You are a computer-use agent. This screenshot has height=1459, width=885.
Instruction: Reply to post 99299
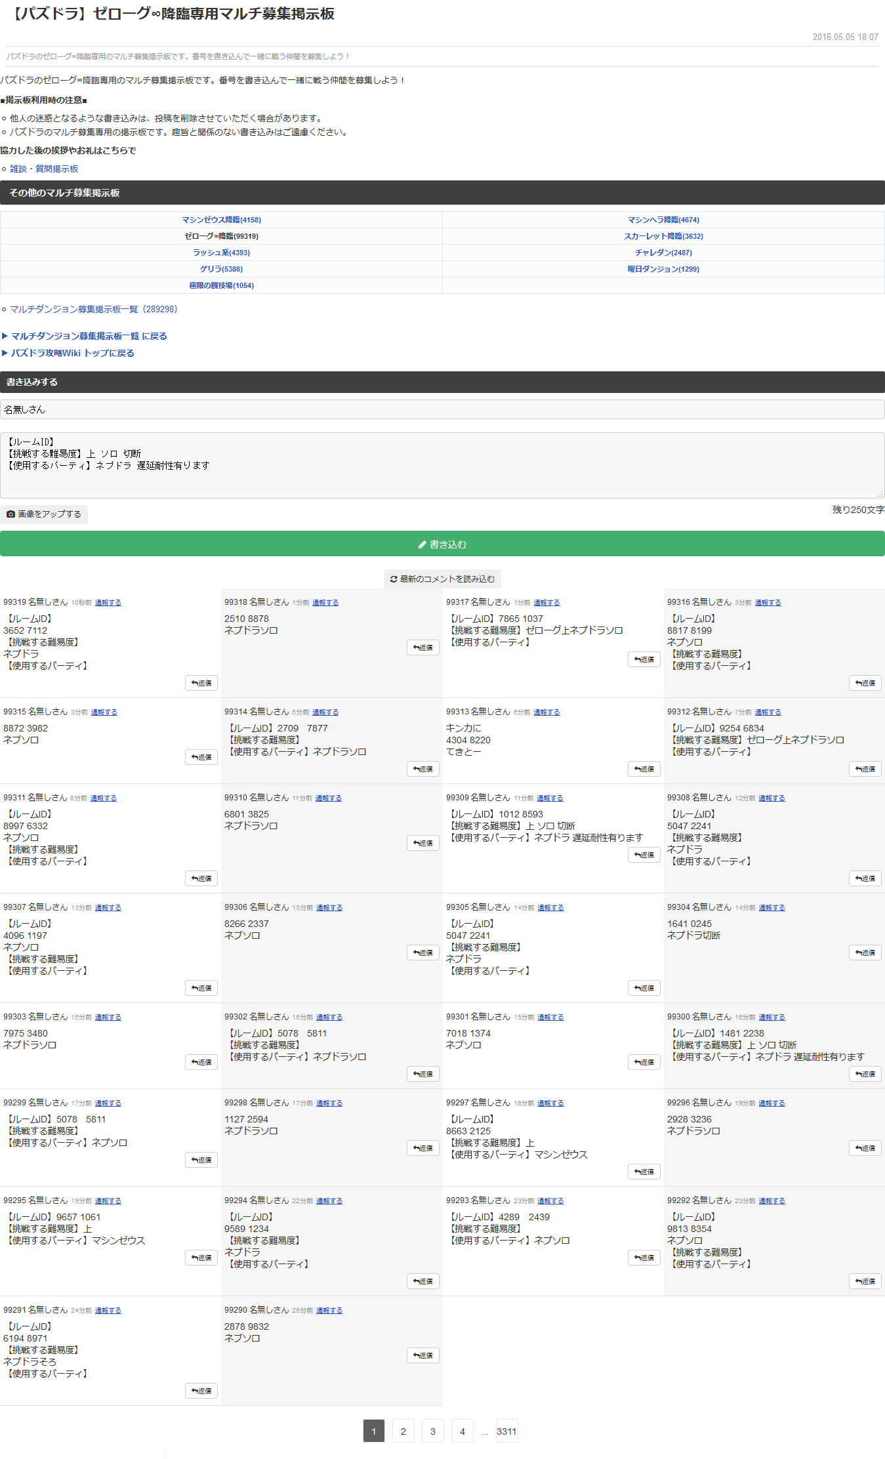coord(201,1160)
